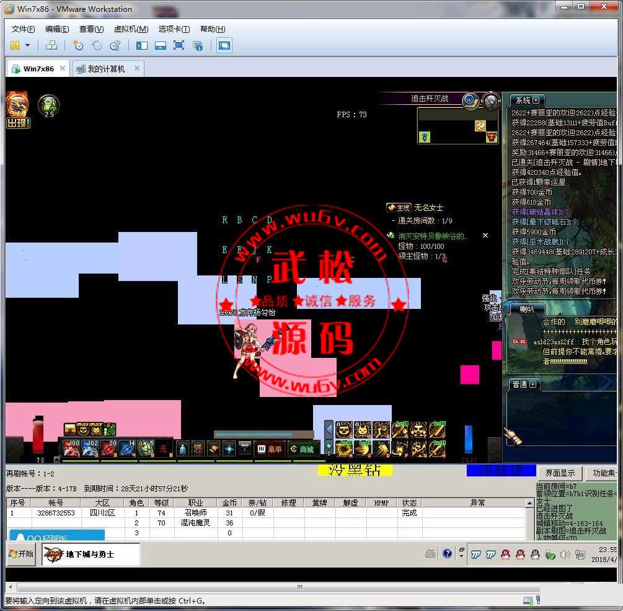Image resolution: width=623 pixels, height=611 pixels.
Task: Enter full screen mode via toolbar icon
Action: (x=179, y=45)
